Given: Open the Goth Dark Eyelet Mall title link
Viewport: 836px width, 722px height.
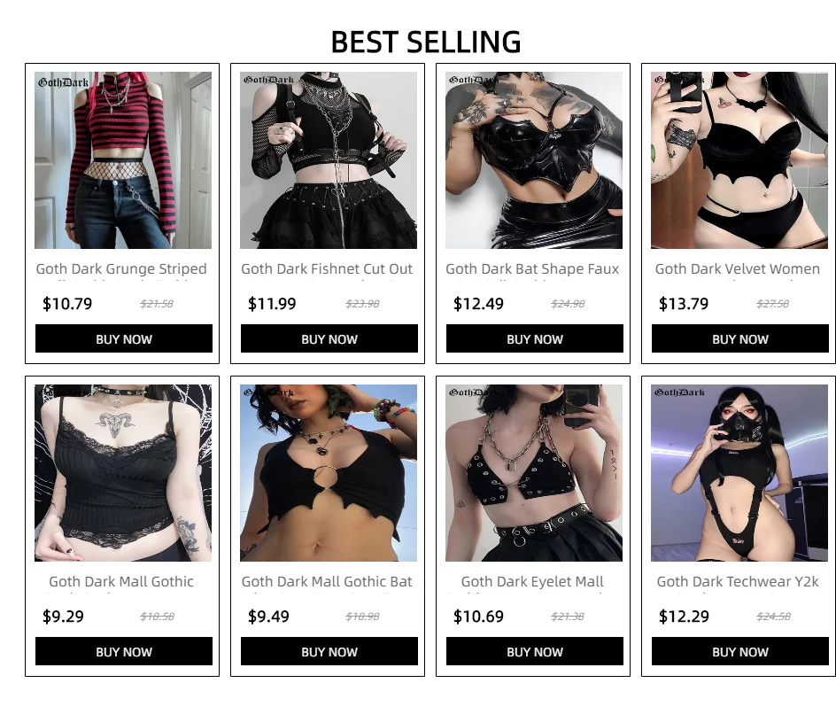Looking at the screenshot, I should (x=532, y=582).
